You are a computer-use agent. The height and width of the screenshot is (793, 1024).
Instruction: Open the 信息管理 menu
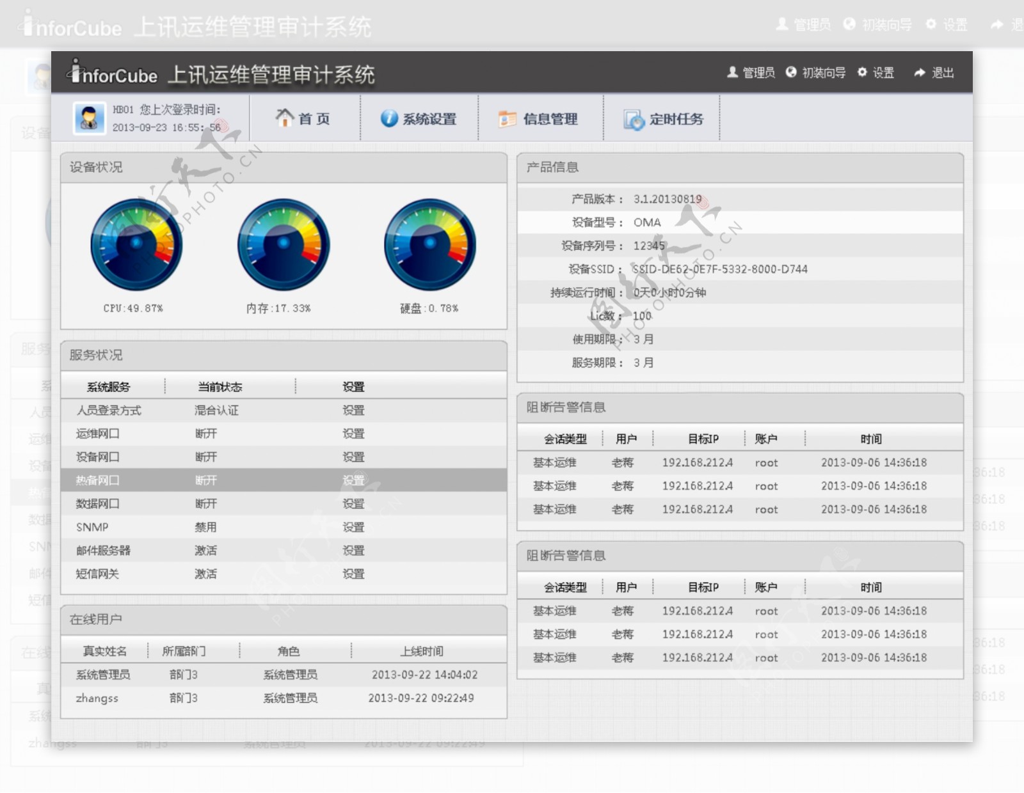click(x=541, y=118)
